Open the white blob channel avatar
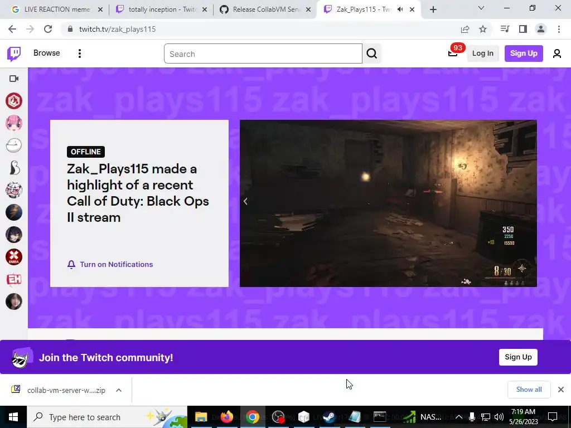 [14, 145]
